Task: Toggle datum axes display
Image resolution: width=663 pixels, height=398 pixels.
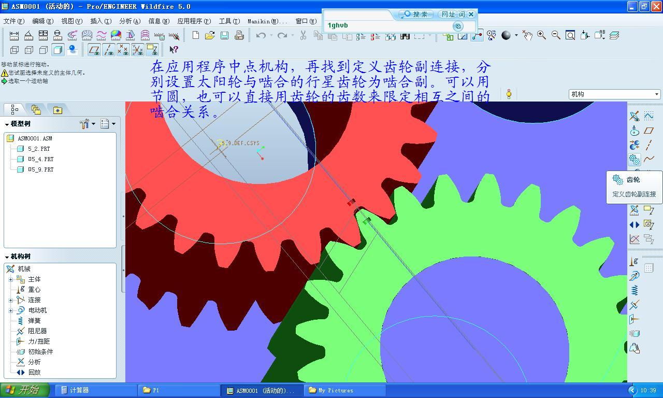Action: coord(108,50)
